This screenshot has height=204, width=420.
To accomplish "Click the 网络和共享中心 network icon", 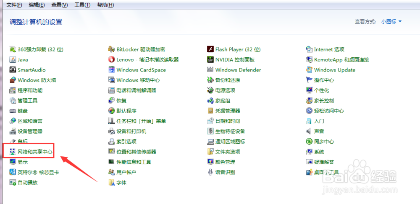I will pyautogui.click(x=13, y=152).
